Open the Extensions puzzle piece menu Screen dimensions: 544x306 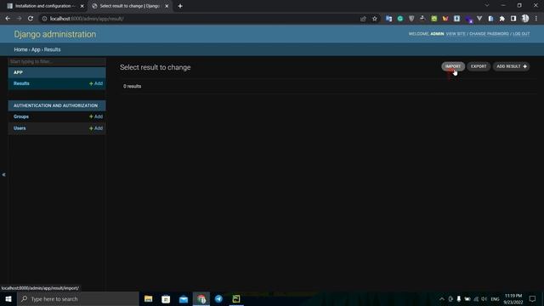click(502, 19)
